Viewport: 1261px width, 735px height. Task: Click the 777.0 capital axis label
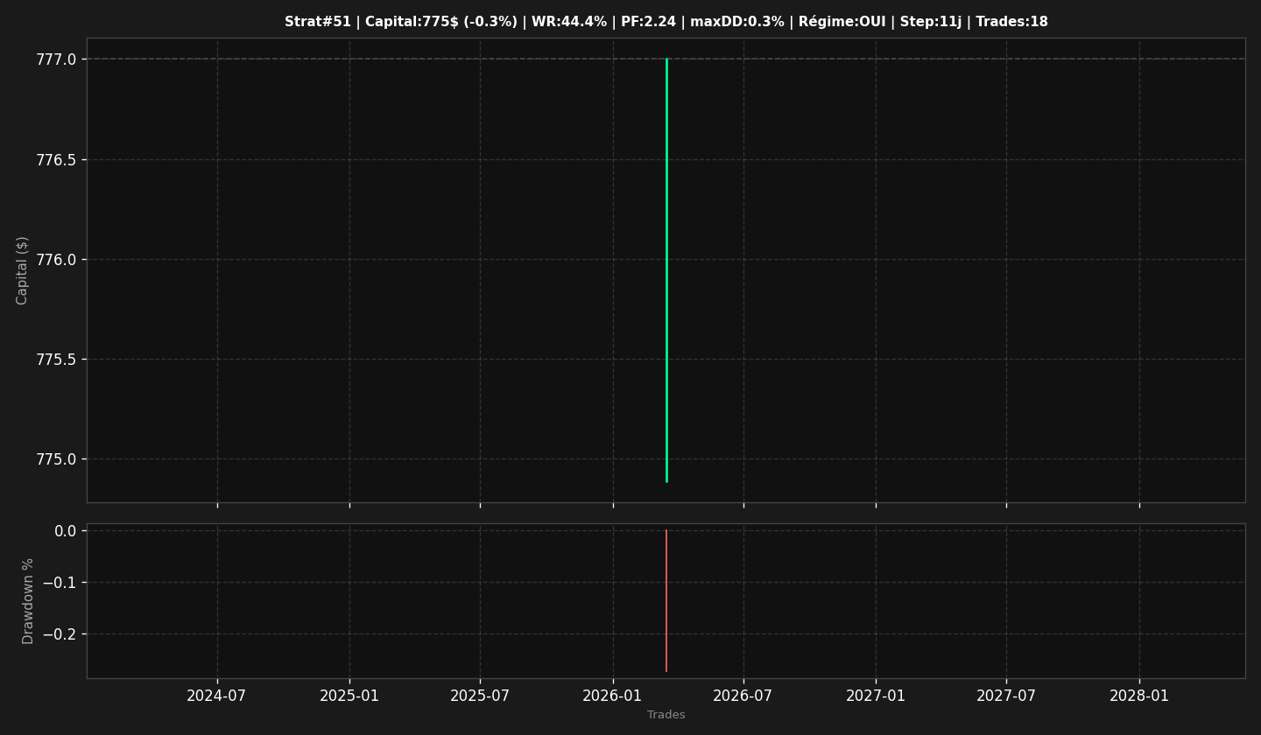(x=56, y=59)
